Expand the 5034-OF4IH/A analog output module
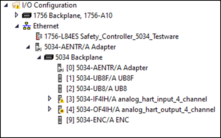Viewport: 221px width, 138px height. 50,109
